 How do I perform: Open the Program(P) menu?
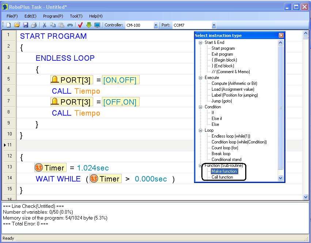(53, 16)
